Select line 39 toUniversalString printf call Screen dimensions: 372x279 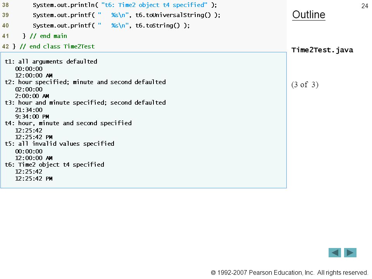[x=126, y=15]
